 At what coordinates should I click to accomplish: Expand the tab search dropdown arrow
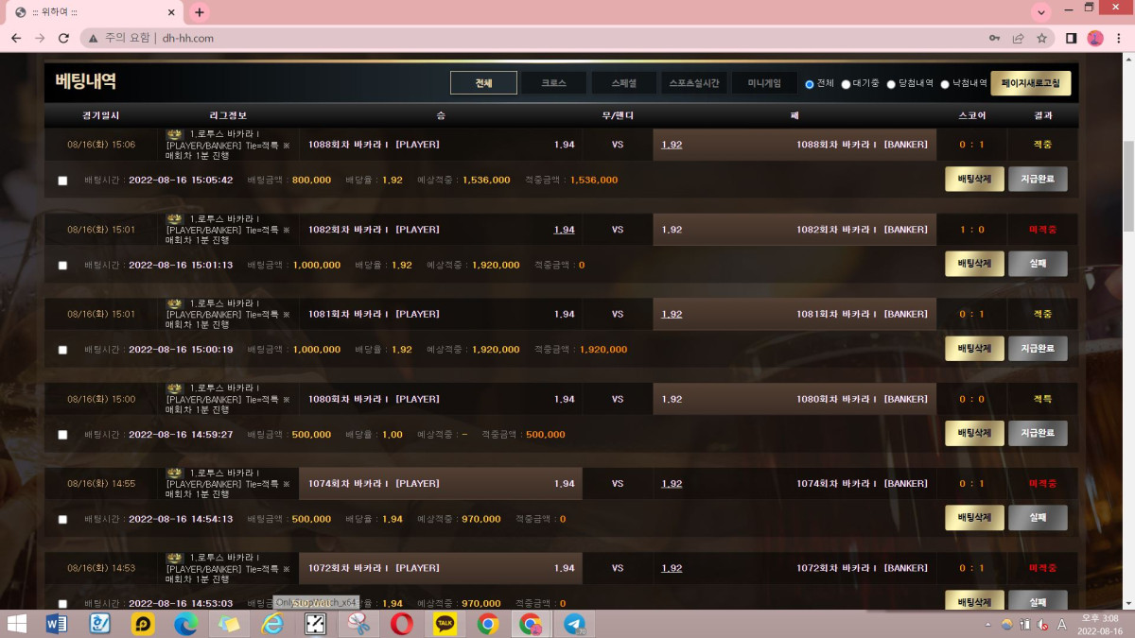click(1041, 12)
